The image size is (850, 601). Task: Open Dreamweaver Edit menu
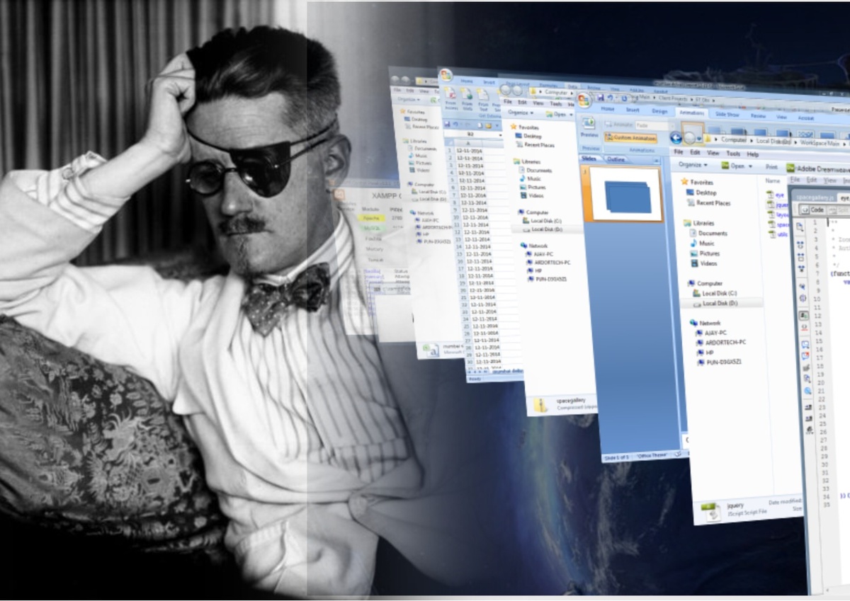coord(812,180)
